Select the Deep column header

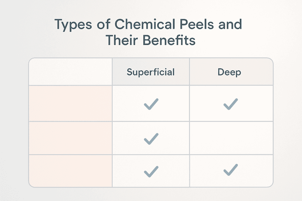click(x=229, y=72)
